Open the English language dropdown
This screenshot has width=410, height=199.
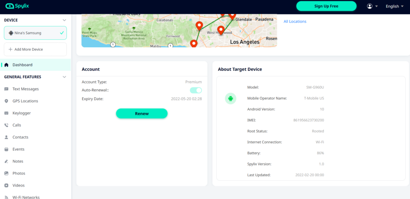click(x=394, y=6)
